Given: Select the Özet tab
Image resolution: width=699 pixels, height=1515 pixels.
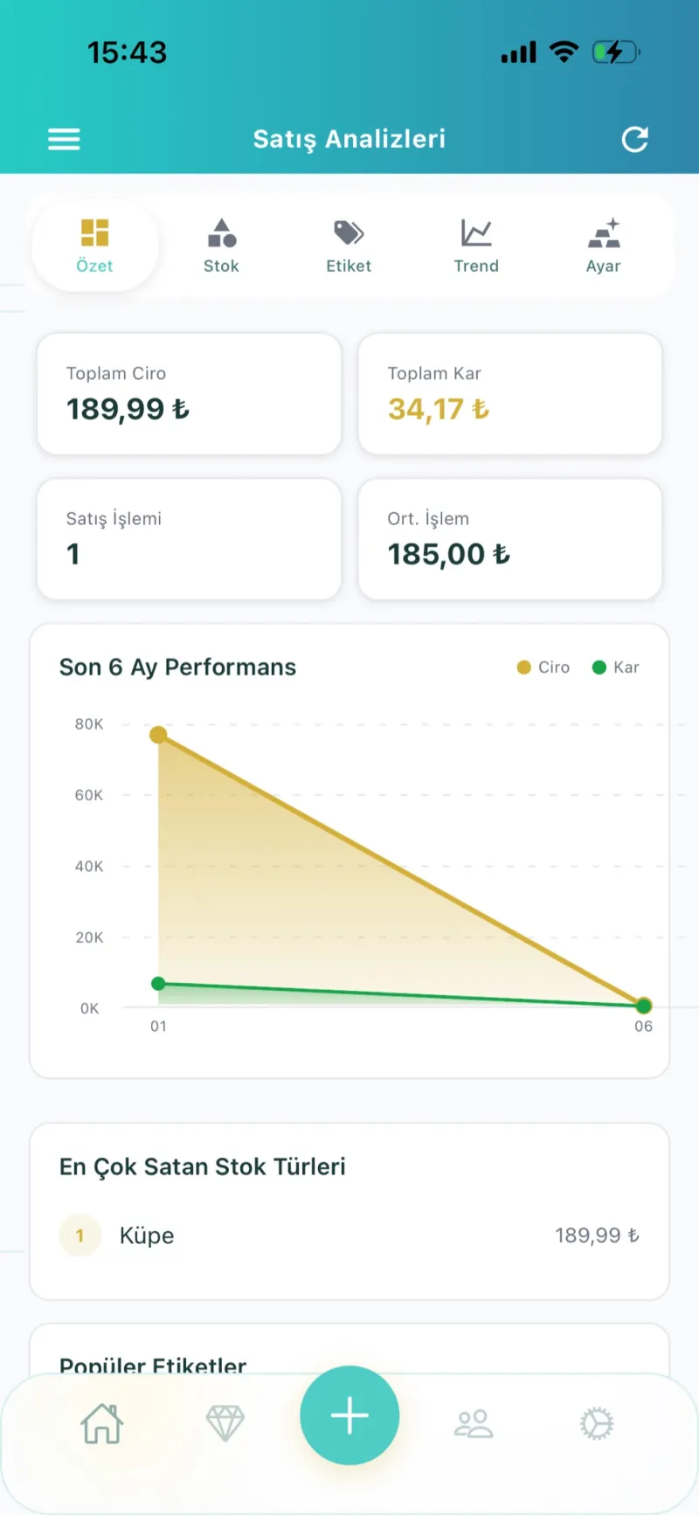Looking at the screenshot, I should pyautogui.click(x=94, y=246).
